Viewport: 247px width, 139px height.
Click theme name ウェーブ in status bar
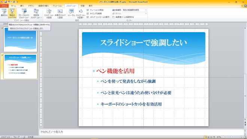(x=16, y=137)
